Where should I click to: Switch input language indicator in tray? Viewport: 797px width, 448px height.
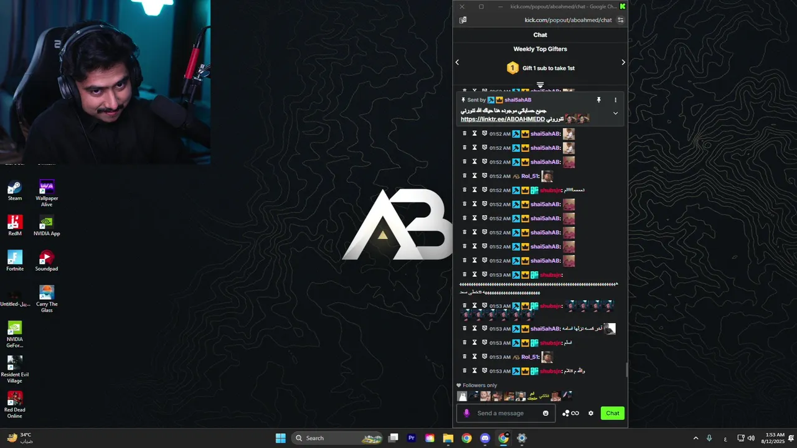(x=725, y=438)
